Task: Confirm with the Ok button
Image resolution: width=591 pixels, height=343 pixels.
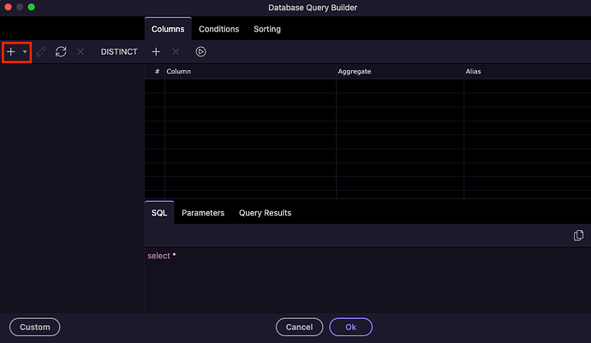Action: tap(350, 327)
